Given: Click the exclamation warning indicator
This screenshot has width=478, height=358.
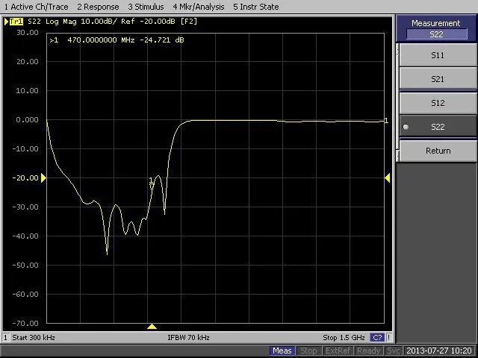Looking at the screenshot, I should 389,337.
